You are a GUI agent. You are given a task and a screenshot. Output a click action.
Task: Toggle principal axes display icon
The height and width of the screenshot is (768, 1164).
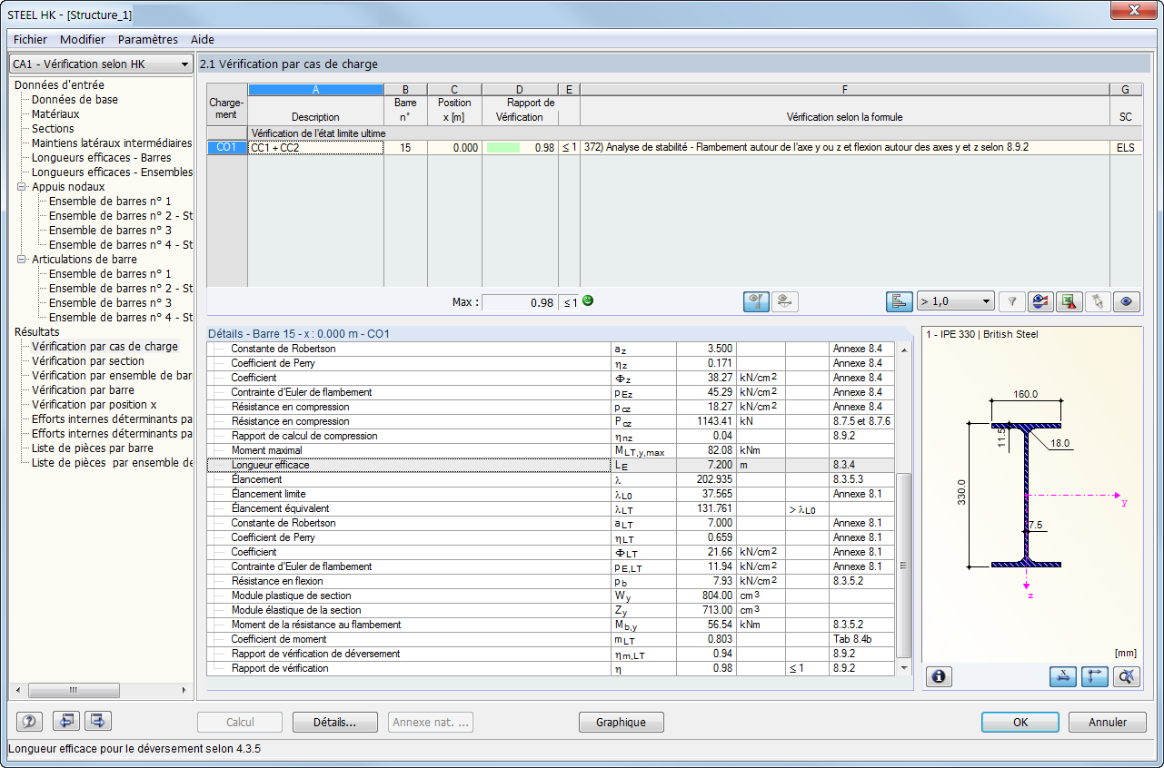coord(1094,676)
